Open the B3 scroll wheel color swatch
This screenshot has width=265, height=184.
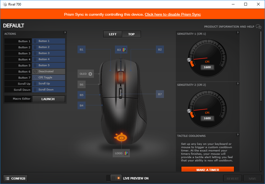pos(124,50)
